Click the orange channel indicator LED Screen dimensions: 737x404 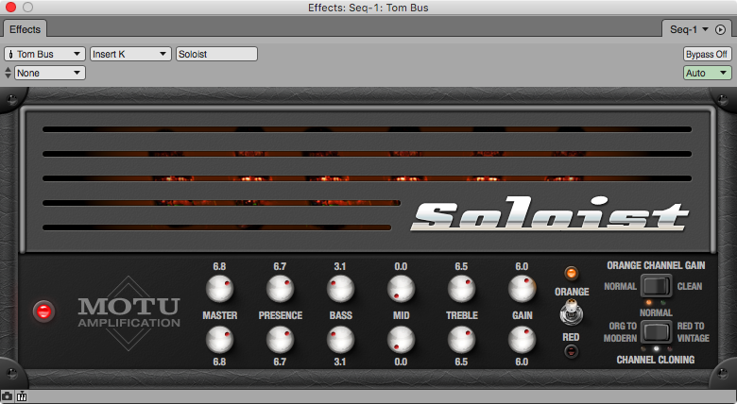pos(571,273)
